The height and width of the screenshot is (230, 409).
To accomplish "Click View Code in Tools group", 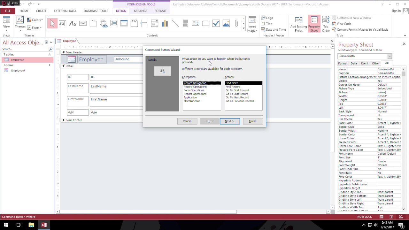I will coord(342,24).
